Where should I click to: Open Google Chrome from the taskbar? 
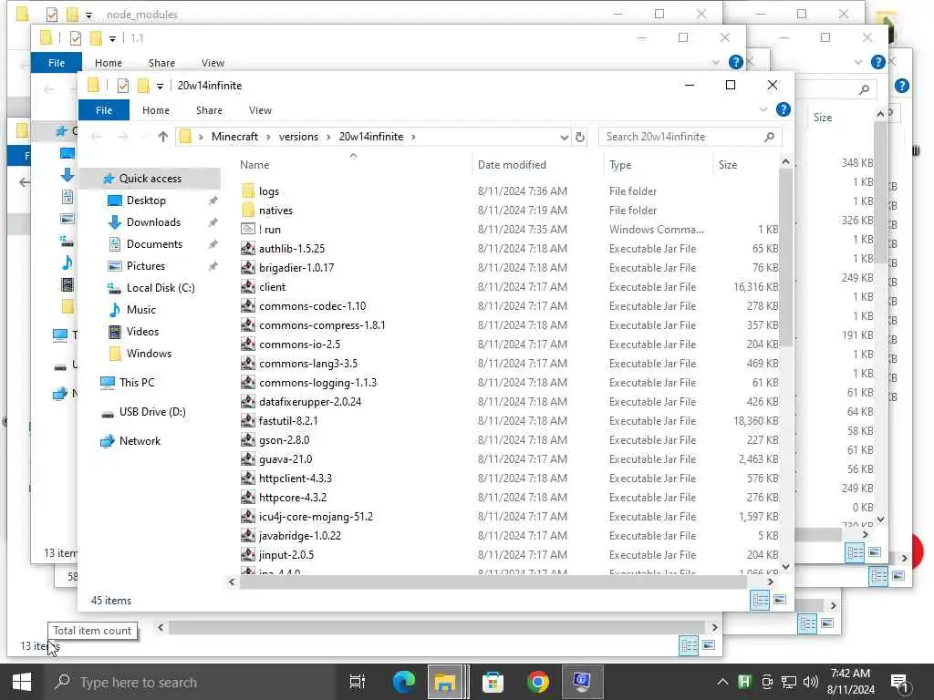coord(537,682)
